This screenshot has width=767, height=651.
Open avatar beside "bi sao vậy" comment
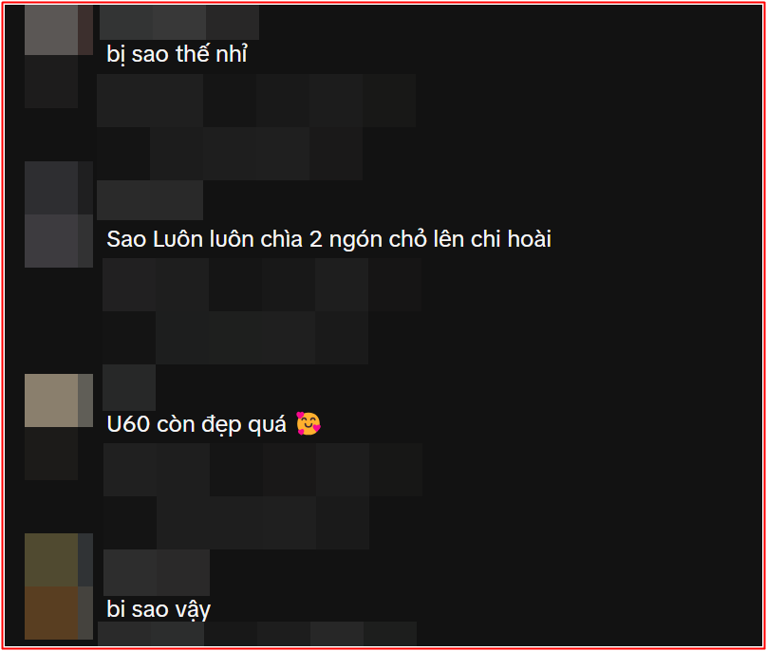coord(58,586)
